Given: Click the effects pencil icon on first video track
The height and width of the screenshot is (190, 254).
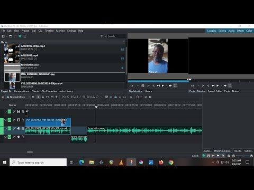Looking at the screenshot, I should click(14, 111).
